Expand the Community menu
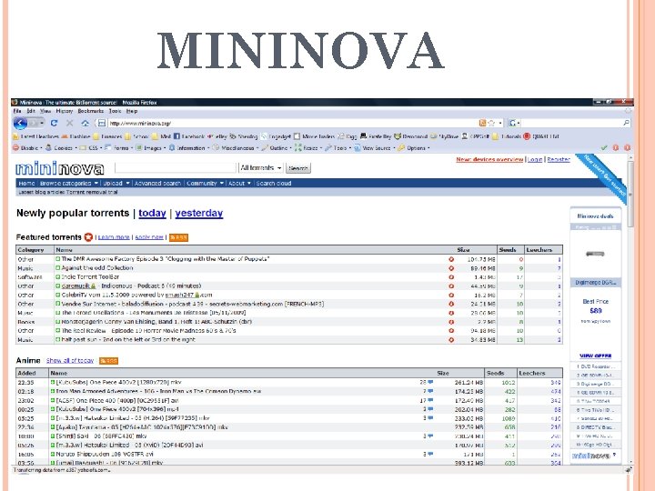Image resolution: width=655 pixels, height=491 pixels. (205, 184)
